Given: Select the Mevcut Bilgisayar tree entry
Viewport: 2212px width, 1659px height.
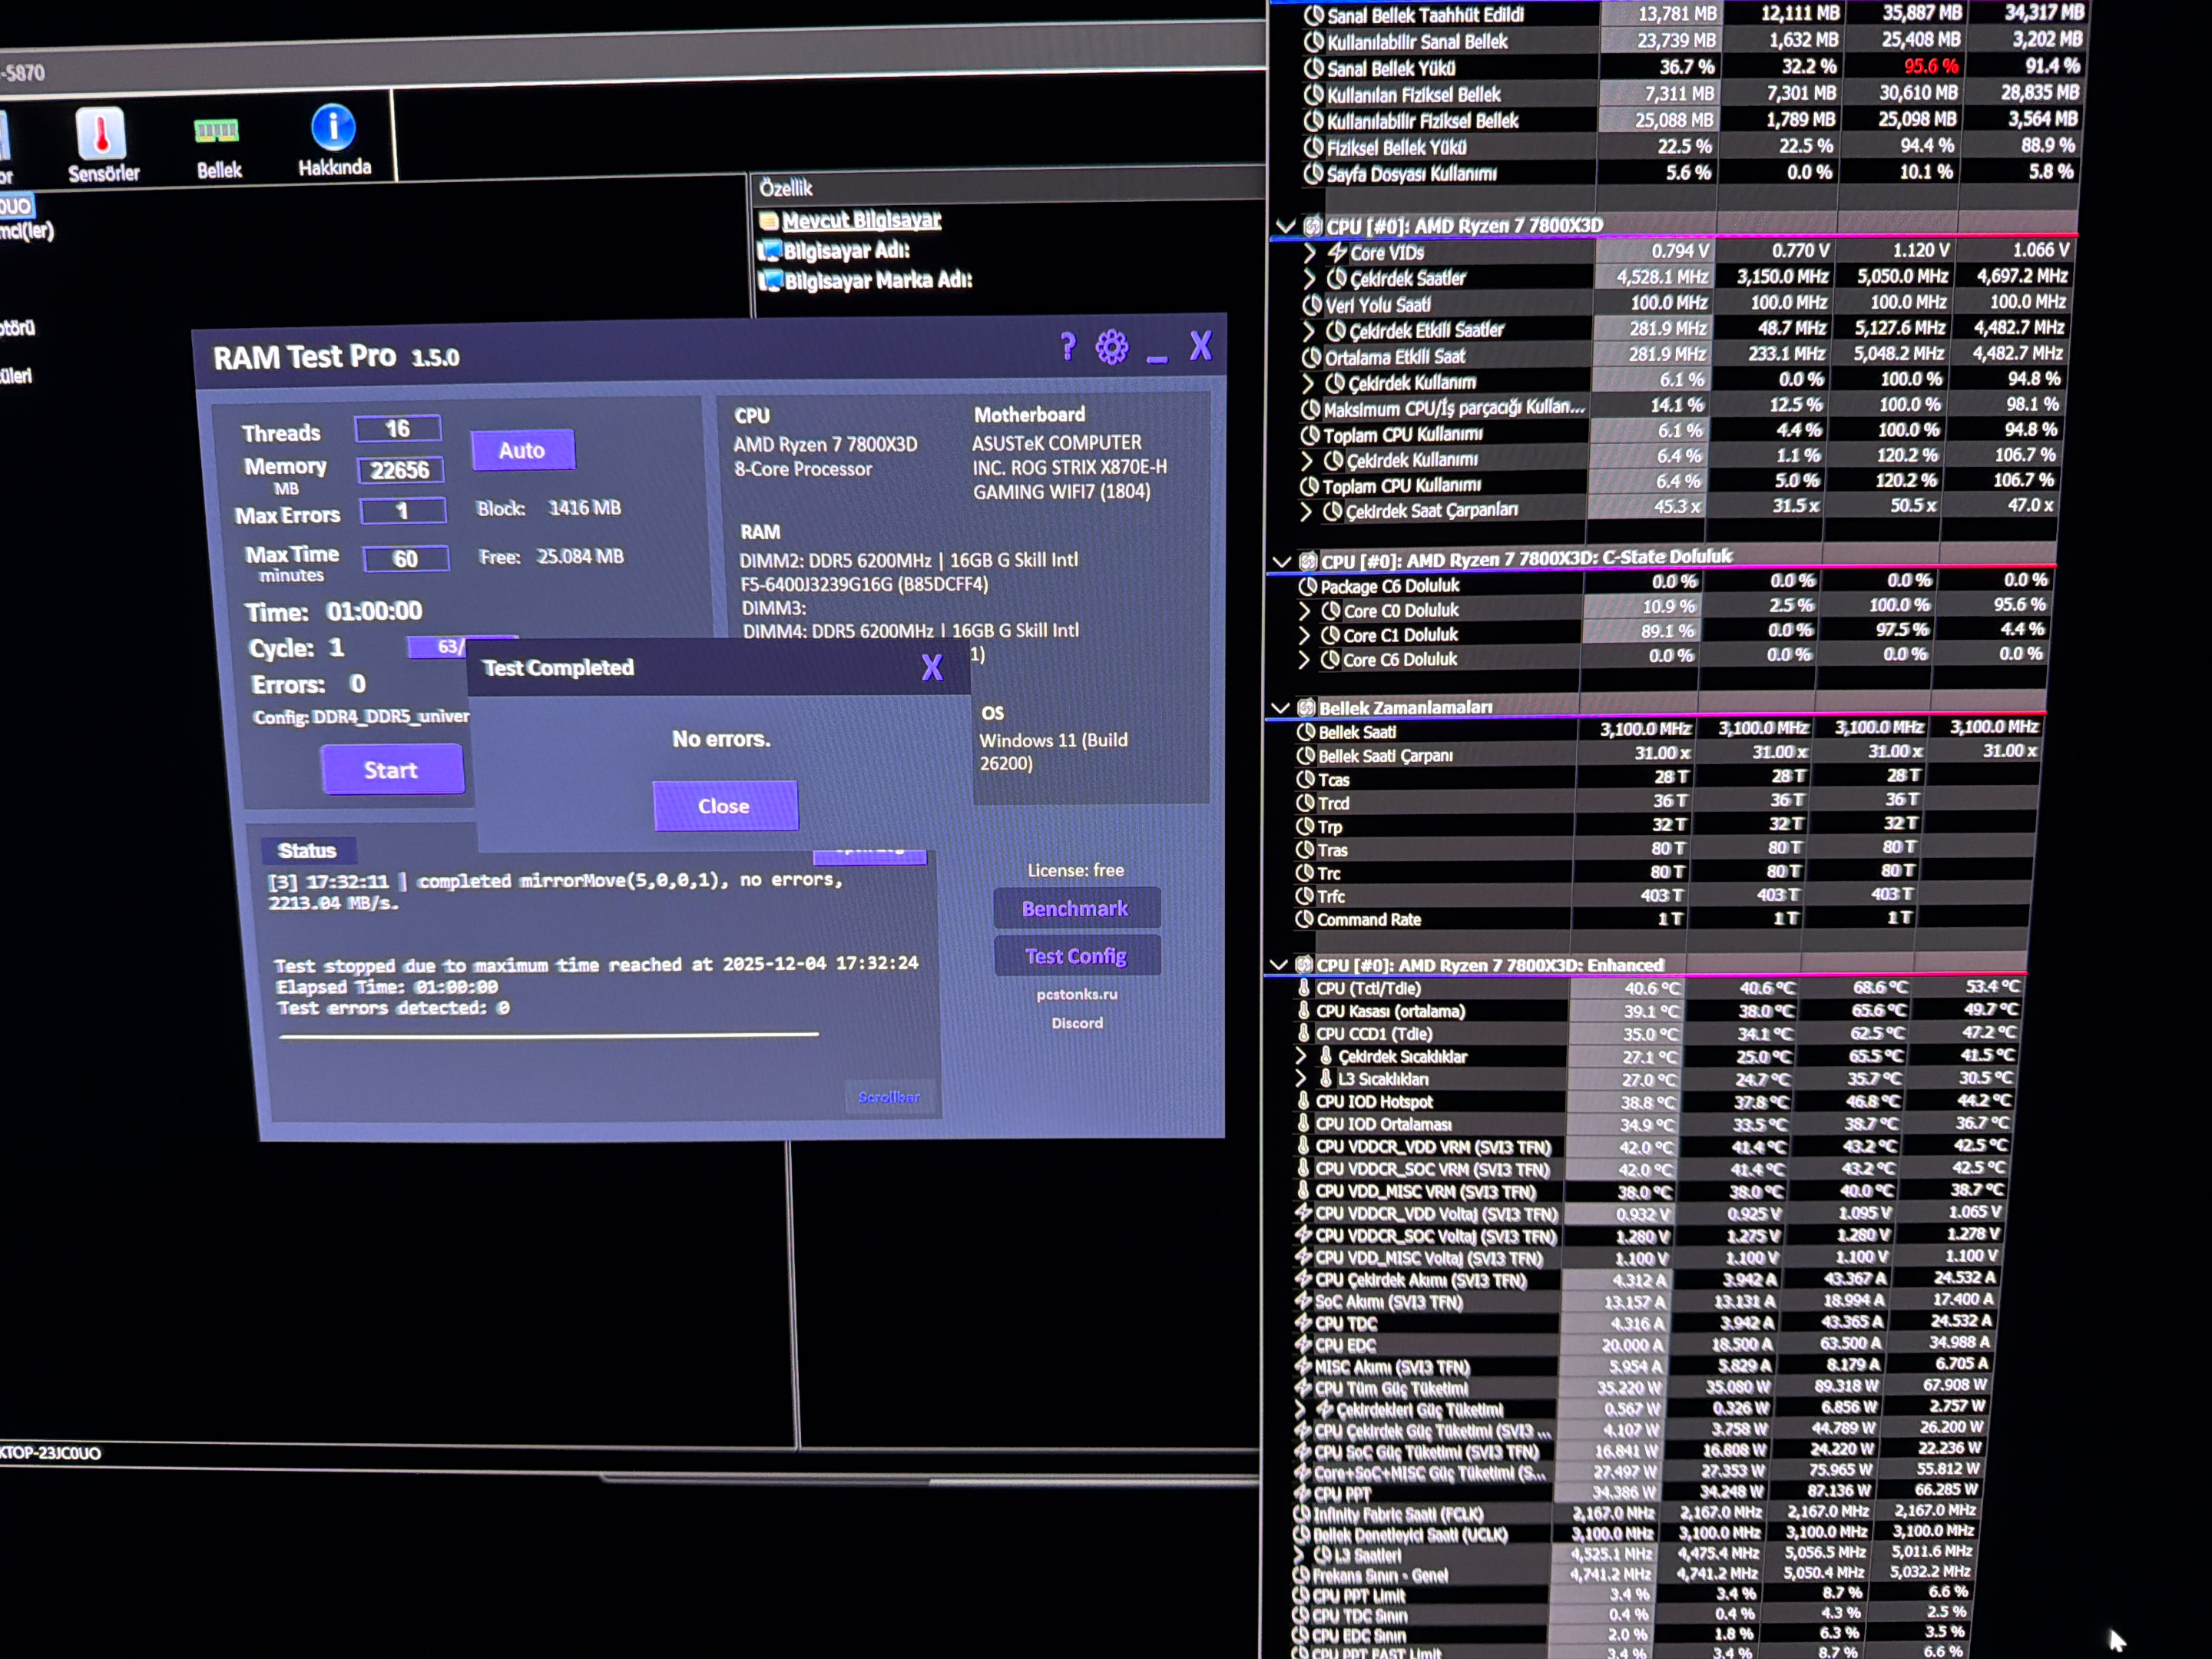Looking at the screenshot, I should pyautogui.click(x=862, y=220).
